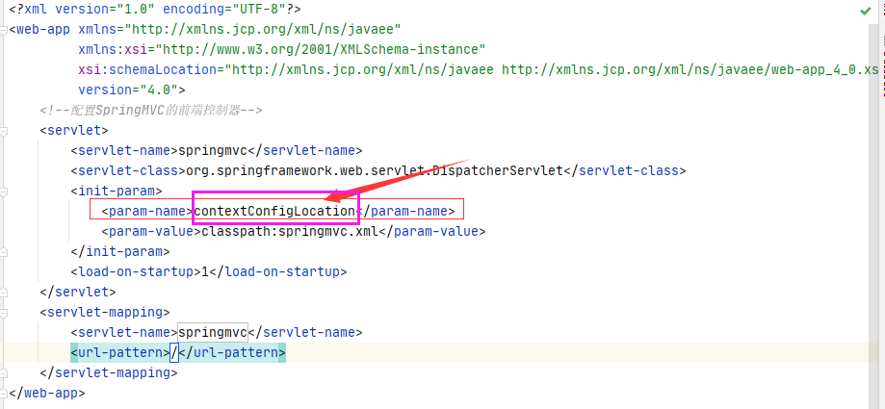Click the opening param-name tag
This screenshot has width=885, height=409.
148,211
